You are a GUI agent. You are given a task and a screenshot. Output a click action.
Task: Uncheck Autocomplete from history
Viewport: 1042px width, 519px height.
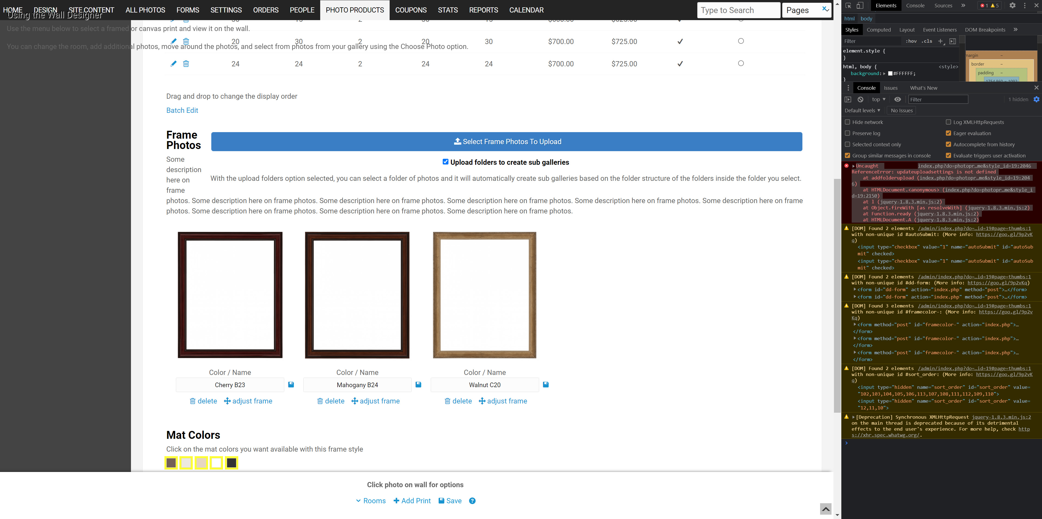[948, 144]
